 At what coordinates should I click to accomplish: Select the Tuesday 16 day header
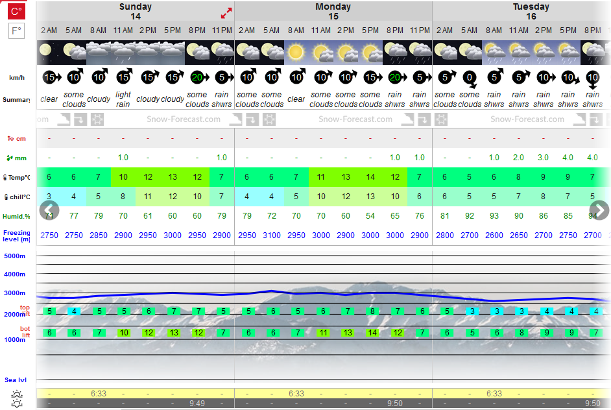coord(531,11)
